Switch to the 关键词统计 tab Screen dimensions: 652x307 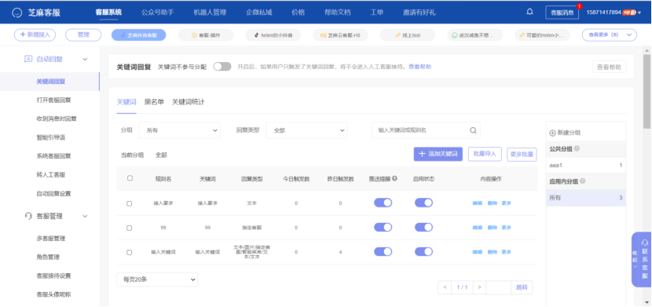tap(189, 102)
